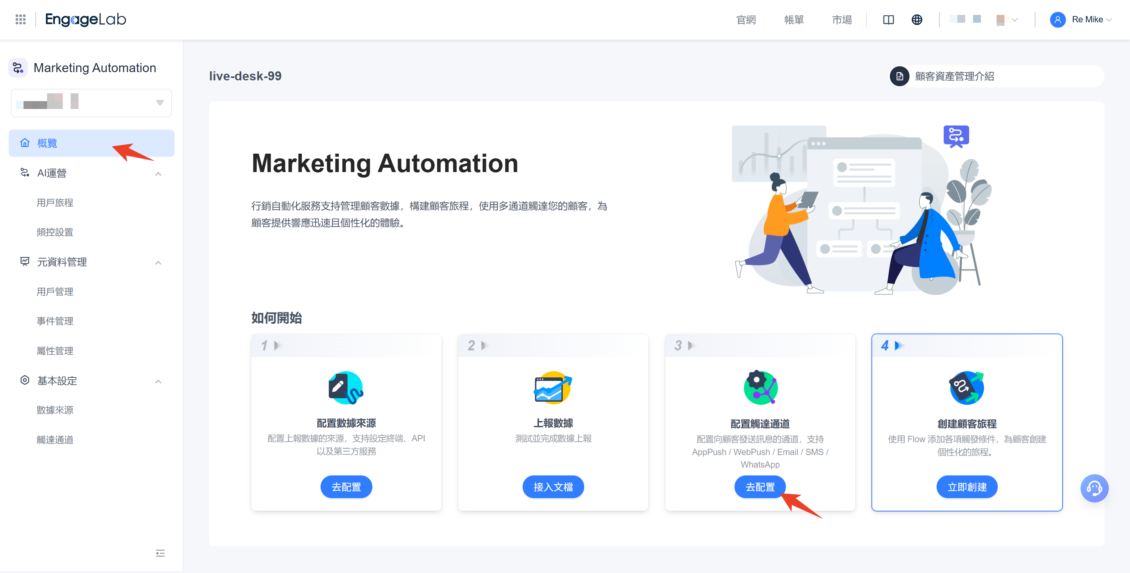Click the 配置數據來源 card icon
The height and width of the screenshot is (573, 1130).
(x=346, y=388)
